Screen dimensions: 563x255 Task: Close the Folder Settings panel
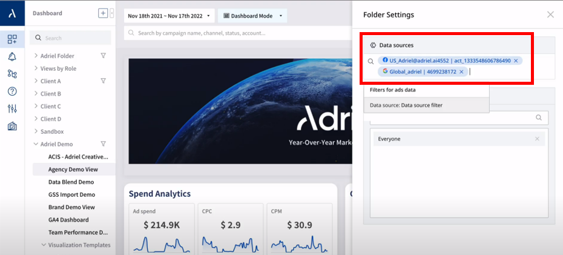pos(550,15)
